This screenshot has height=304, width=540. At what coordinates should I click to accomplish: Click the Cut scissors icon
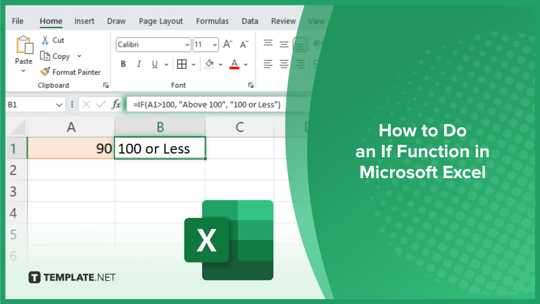45,40
